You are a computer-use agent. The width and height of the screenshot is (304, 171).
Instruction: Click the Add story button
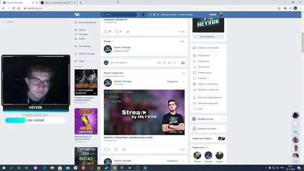click(207, 129)
